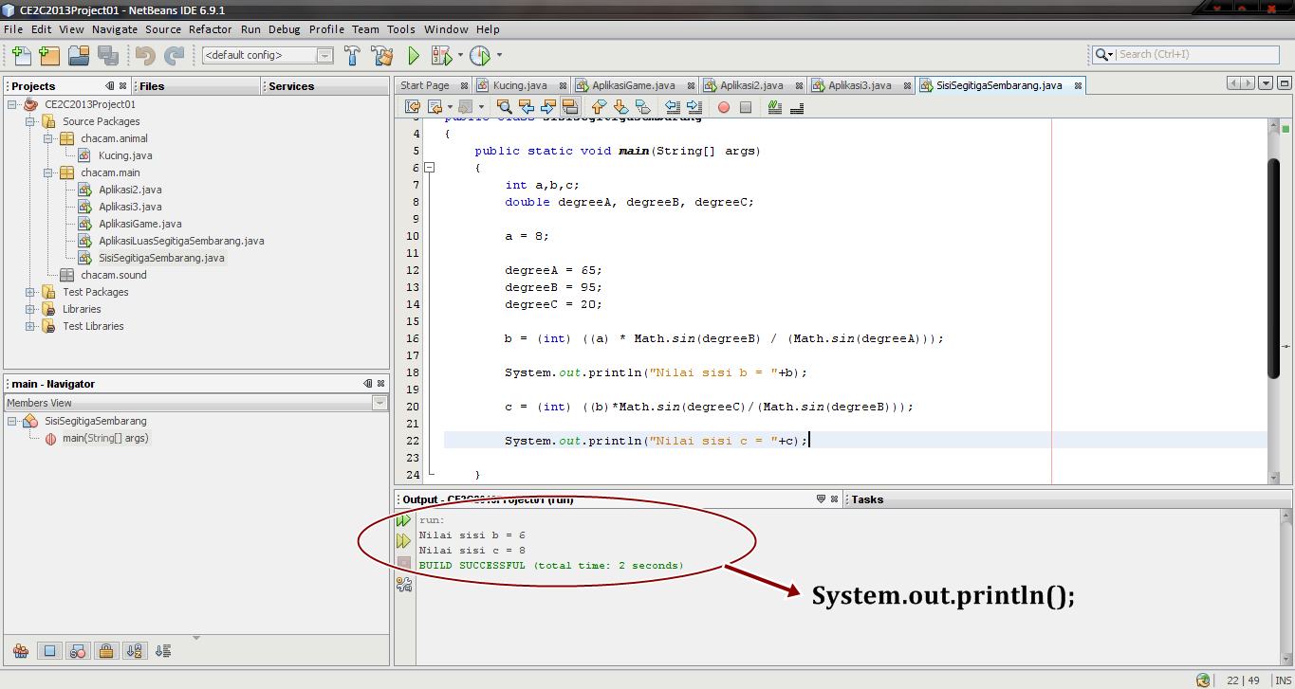Click the Search (Ctrl+I) field

point(1185,55)
